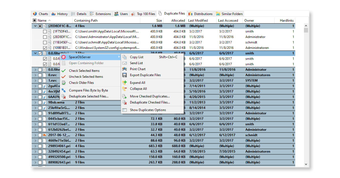Click the Show Duplicates Options icon
Image resolution: width=340 pixels, height=178 pixels.
click(124, 110)
